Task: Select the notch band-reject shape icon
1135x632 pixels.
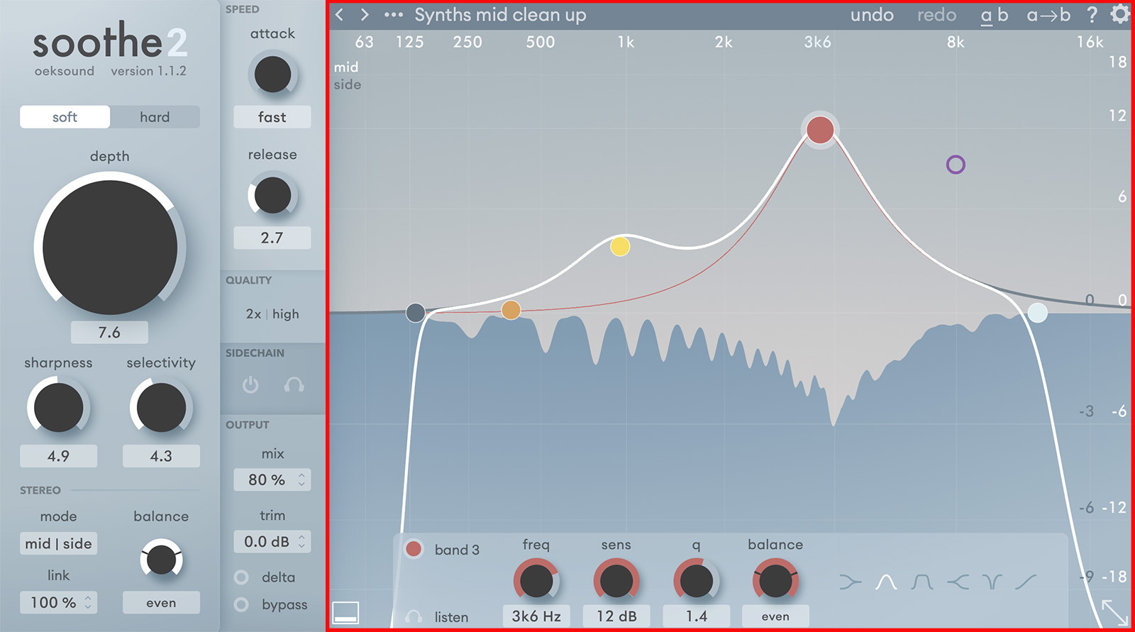Action: pos(992,582)
